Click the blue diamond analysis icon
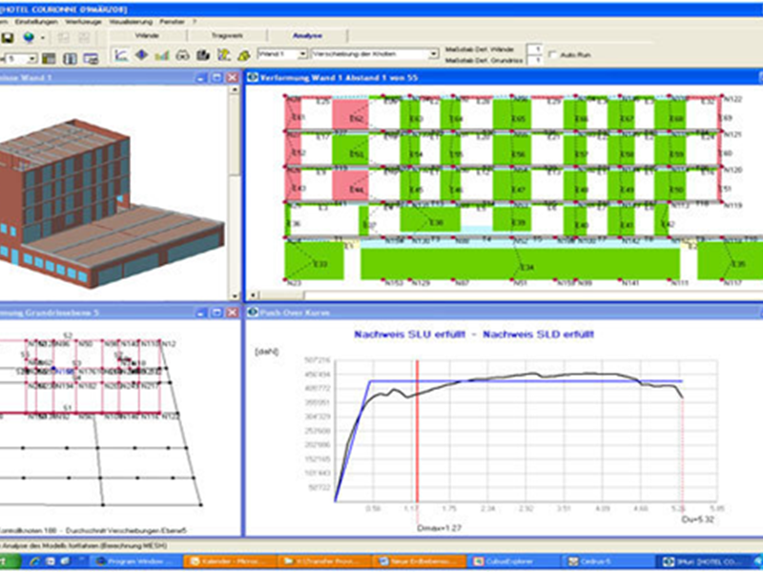The height and width of the screenshot is (572, 763). point(141,55)
